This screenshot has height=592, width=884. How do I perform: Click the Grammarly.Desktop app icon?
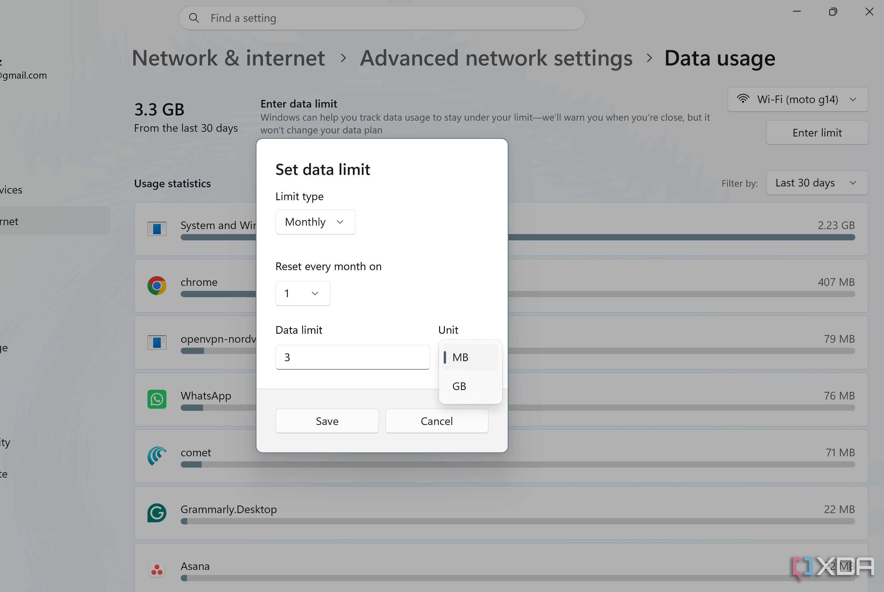click(x=157, y=513)
